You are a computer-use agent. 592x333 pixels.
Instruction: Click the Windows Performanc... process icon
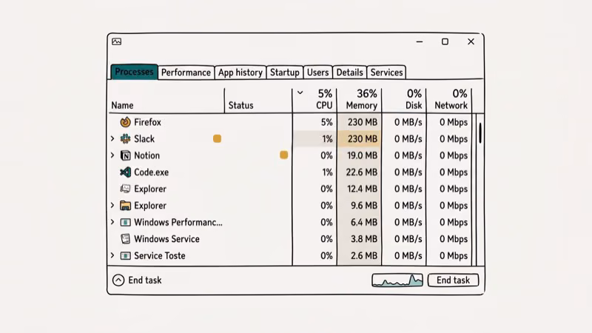click(125, 222)
